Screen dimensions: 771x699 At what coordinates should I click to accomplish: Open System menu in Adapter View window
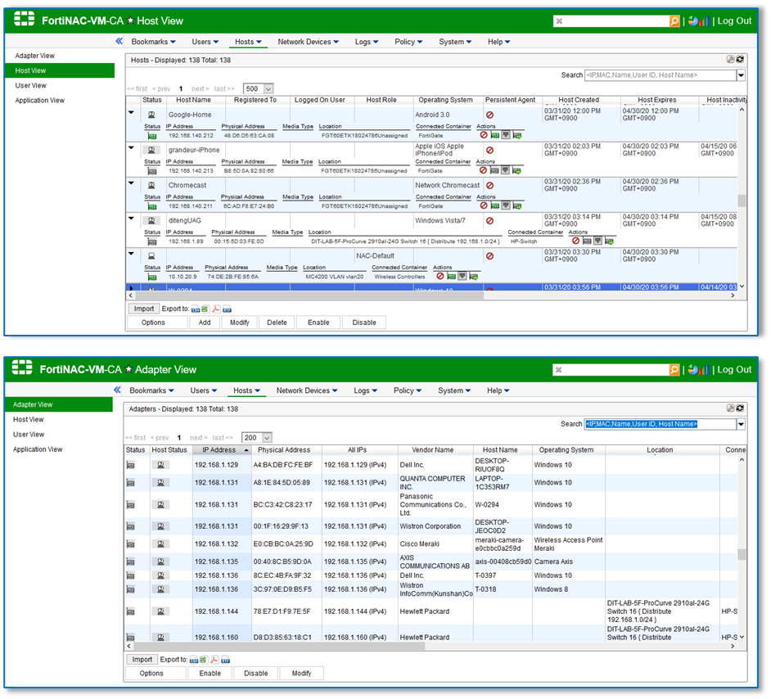point(454,390)
